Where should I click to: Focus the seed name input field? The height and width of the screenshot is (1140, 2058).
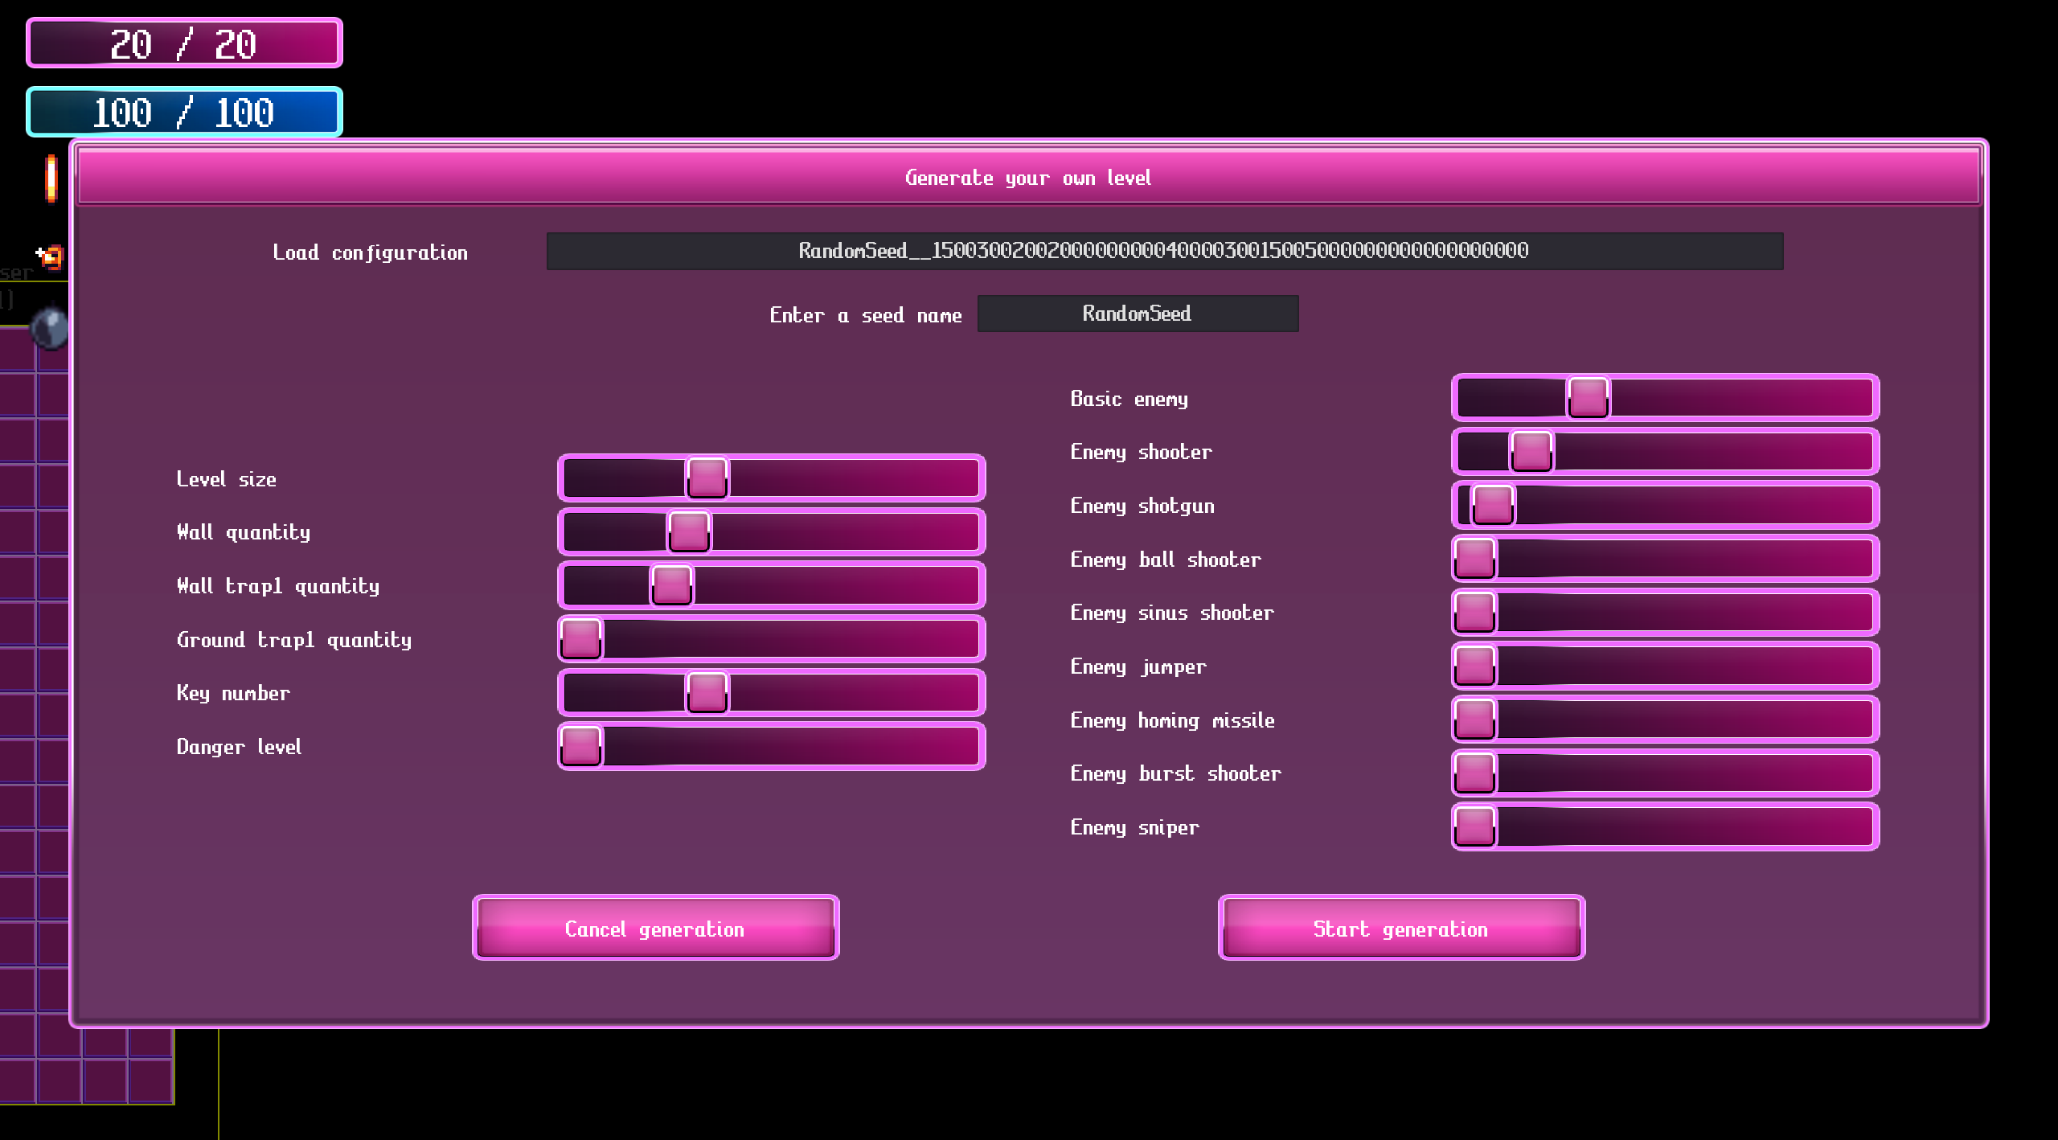(1138, 314)
